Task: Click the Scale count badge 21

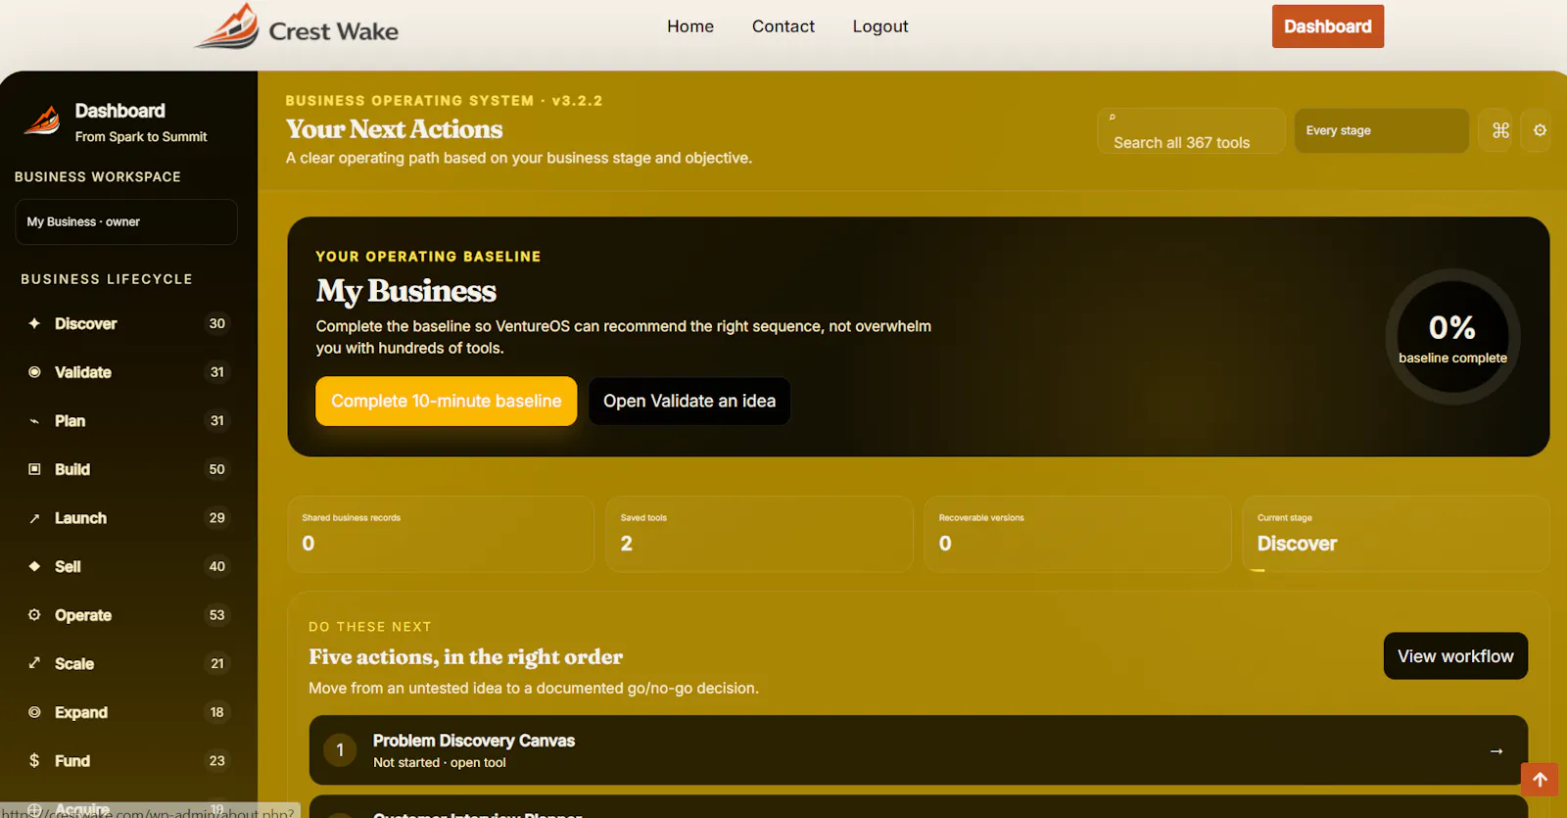Action: coord(217,663)
